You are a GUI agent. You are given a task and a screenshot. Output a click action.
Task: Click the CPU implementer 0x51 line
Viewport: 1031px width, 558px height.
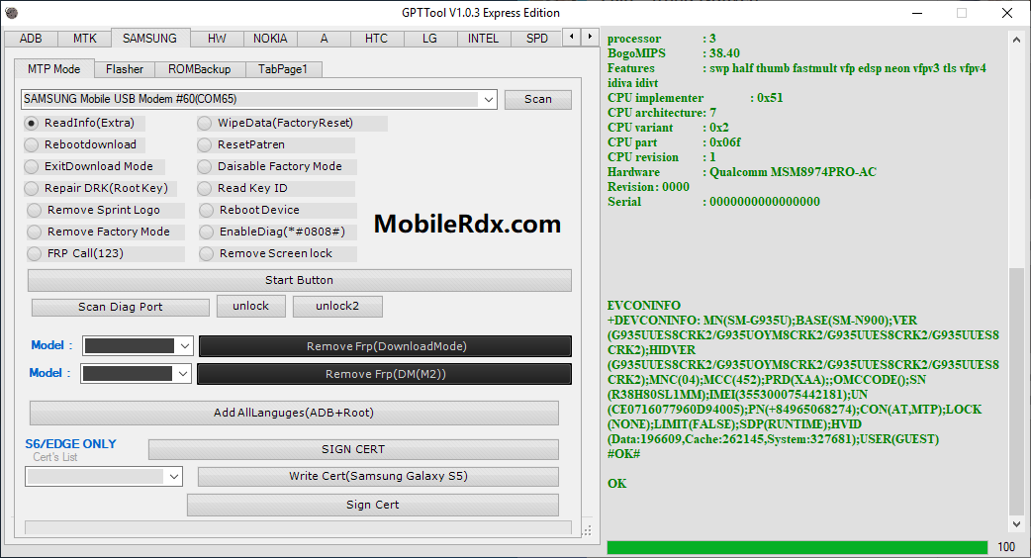[x=695, y=98]
